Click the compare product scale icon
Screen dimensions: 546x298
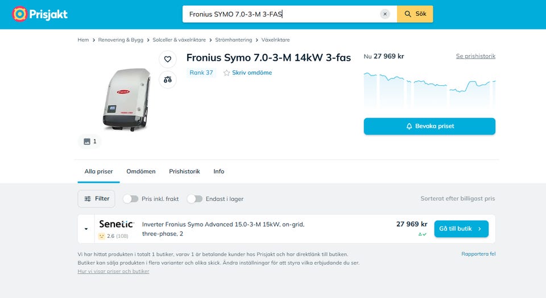point(167,80)
